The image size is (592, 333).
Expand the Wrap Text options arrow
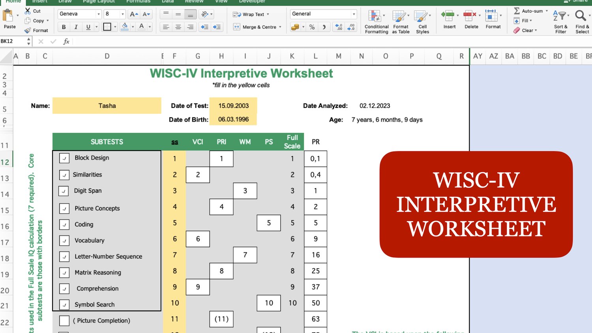point(268,14)
